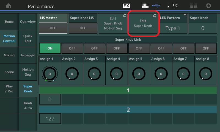Open the Edit Super Knob screen
The image size is (220, 132).
tap(143, 24)
